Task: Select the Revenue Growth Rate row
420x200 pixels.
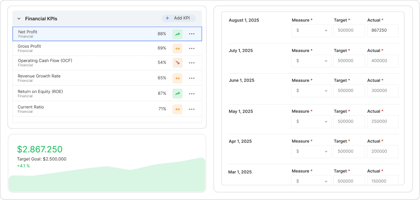Action: pos(107,78)
